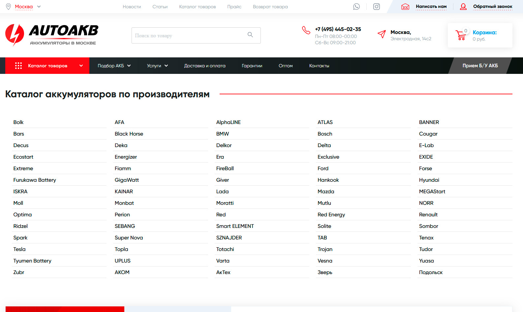Image resolution: width=523 pixels, height=312 pixels.
Task: Open the Super Nova brand
Action: 129,237
